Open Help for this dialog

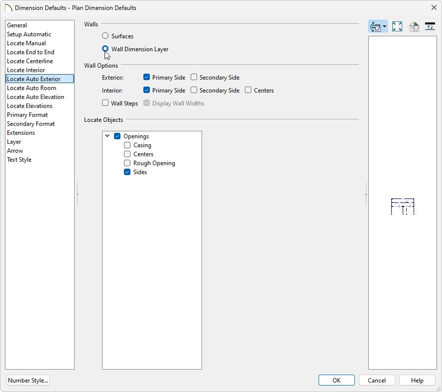pyautogui.click(x=417, y=381)
